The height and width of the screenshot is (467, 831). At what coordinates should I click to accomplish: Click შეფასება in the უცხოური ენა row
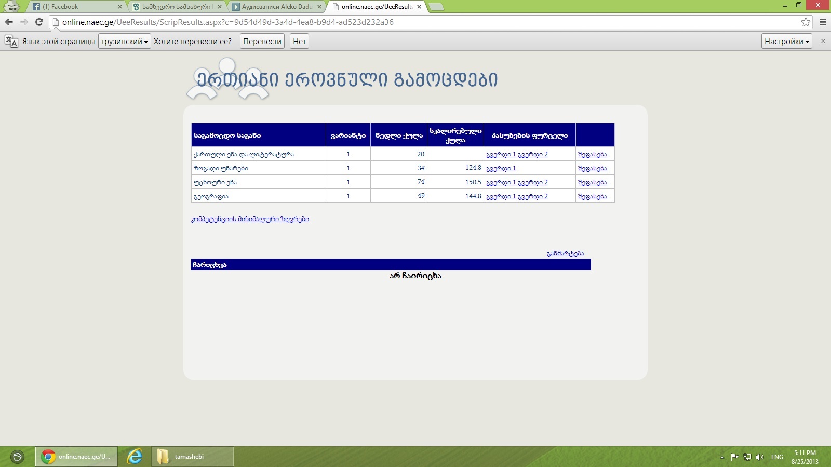(x=592, y=182)
